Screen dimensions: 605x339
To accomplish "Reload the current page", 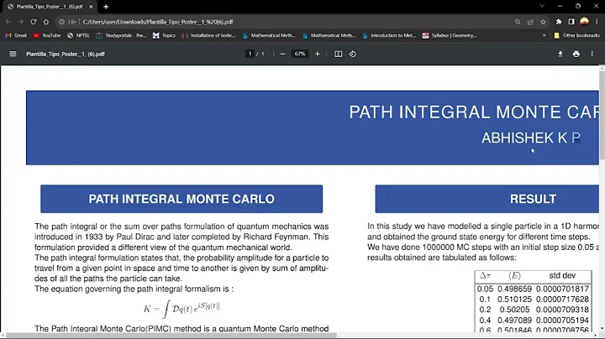I will coord(34,22).
